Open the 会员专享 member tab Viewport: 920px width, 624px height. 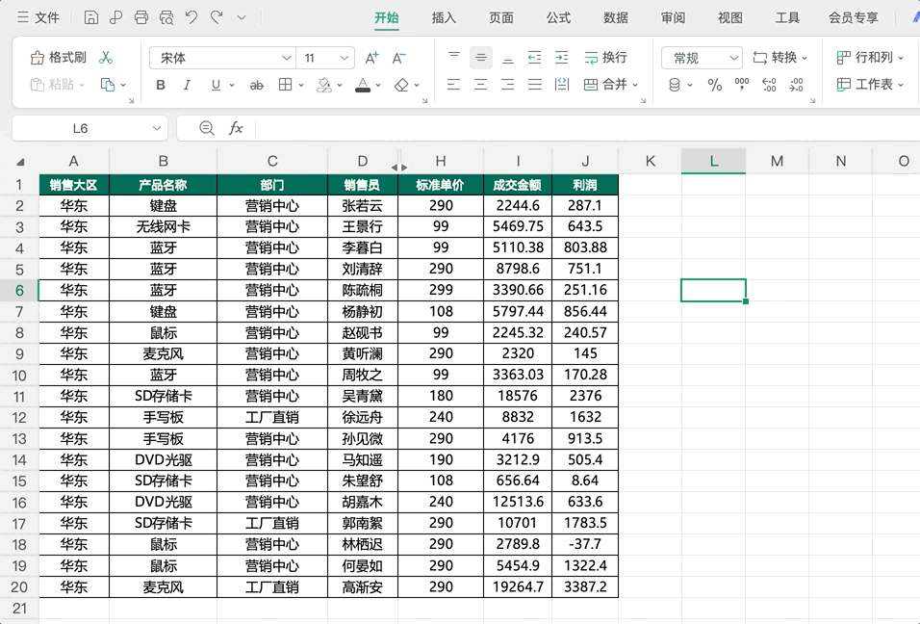point(853,17)
